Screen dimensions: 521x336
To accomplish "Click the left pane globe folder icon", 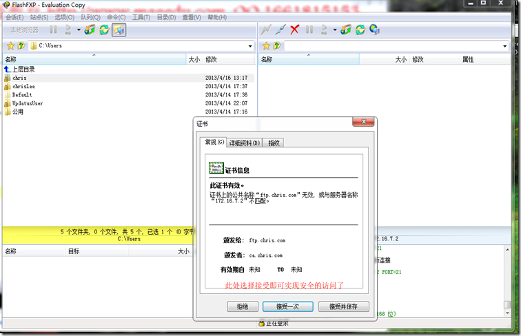I will pyautogui.click(x=90, y=30).
